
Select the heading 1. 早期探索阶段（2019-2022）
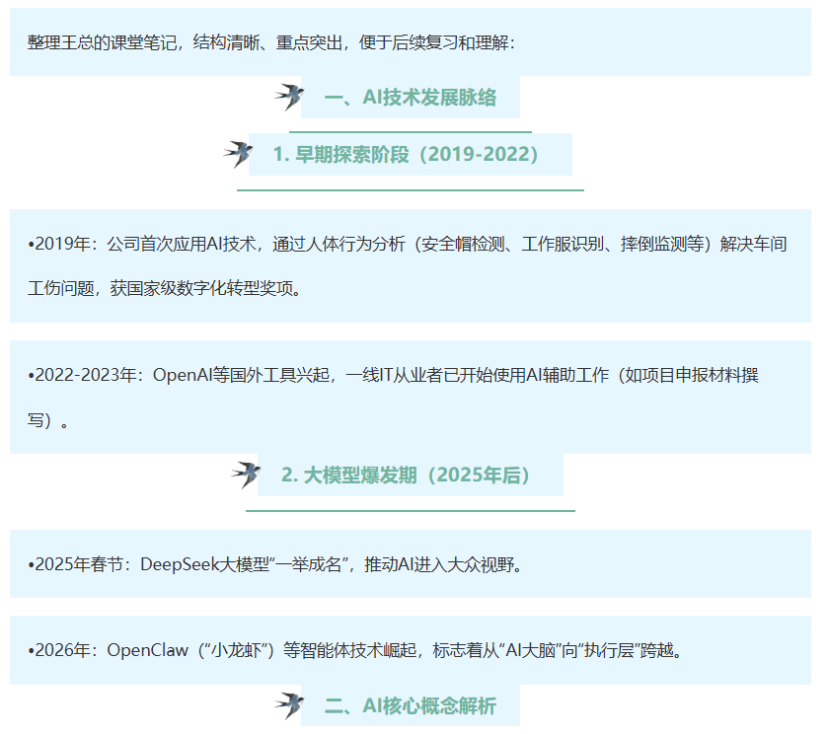pyautogui.click(x=410, y=155)
